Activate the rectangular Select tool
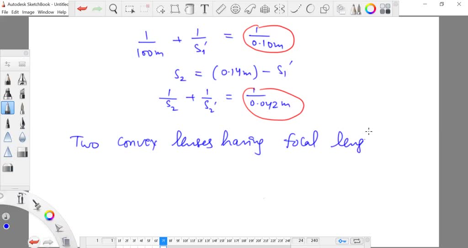This screenshot has height=248, width=468. pos(130,9)
